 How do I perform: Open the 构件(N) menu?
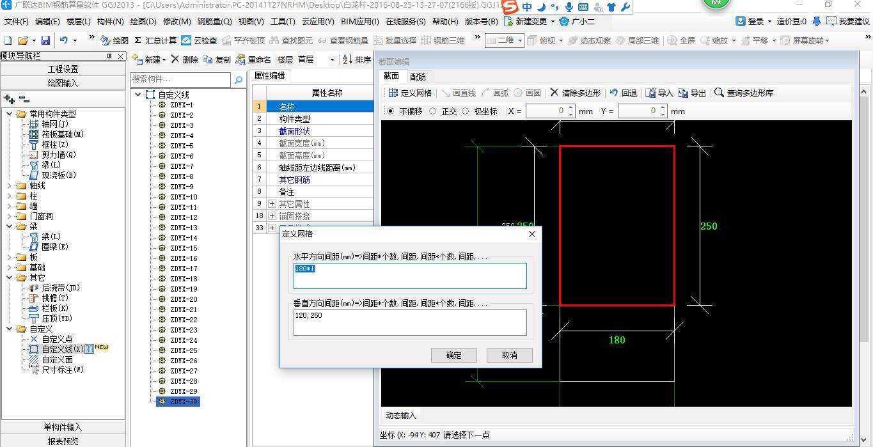110,21
